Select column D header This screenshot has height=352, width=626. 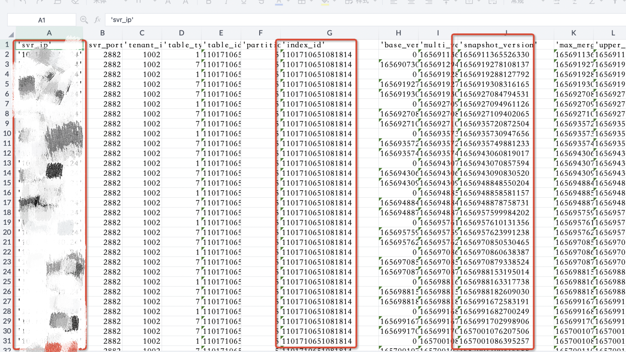point(182,33)
